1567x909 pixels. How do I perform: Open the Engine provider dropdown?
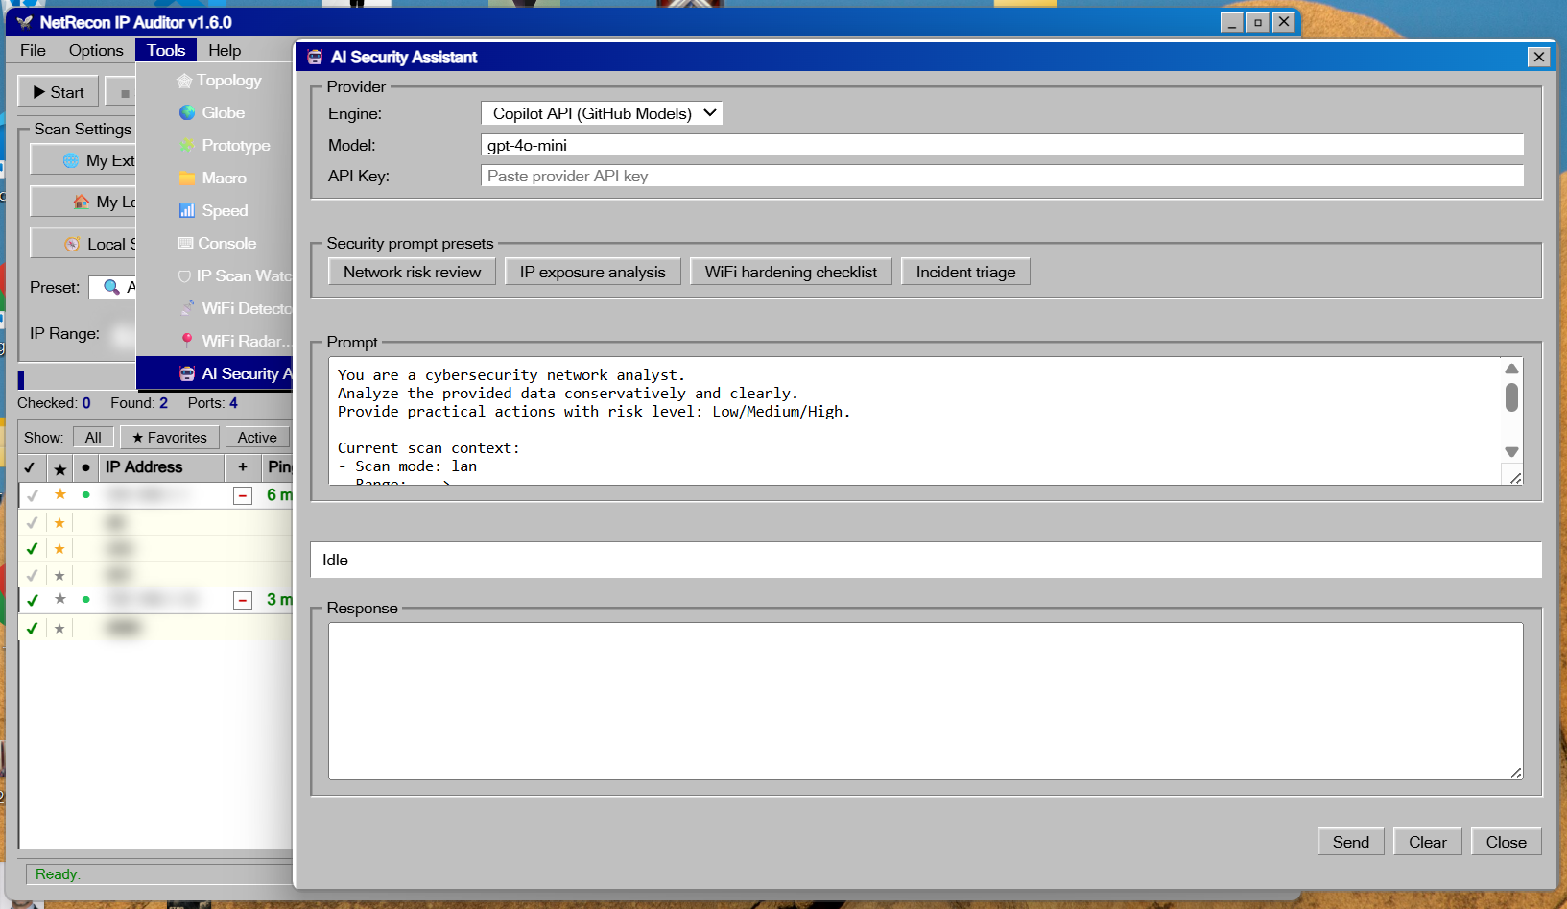click(x=602, y=113)
